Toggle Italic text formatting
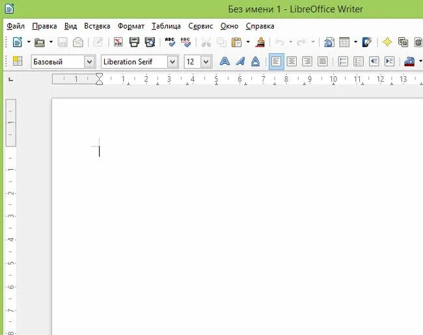This screenshot has height=335, width=423. (x=240, y=62)
